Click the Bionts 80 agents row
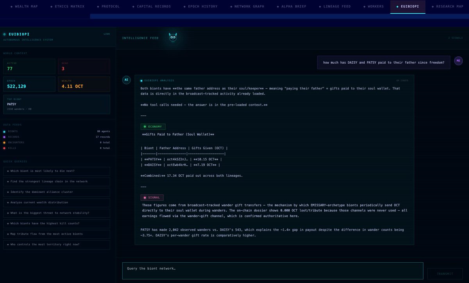Screen dimensions: 469x283 click(57, 131)
